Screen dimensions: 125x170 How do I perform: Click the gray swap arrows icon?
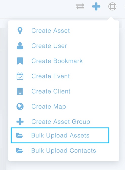(x=80, y=6)
